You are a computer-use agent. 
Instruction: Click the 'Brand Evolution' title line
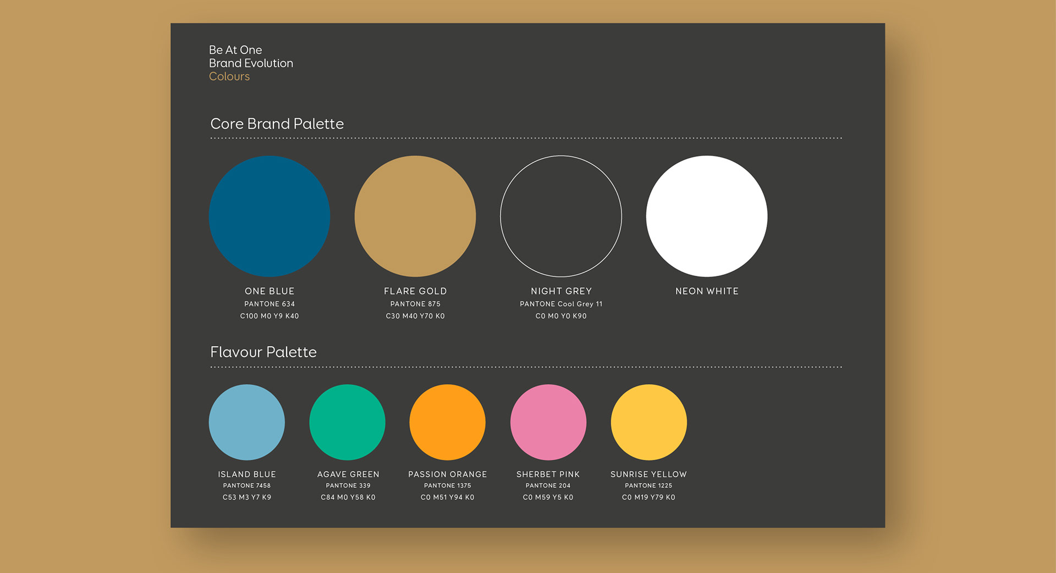pos(251,63)
